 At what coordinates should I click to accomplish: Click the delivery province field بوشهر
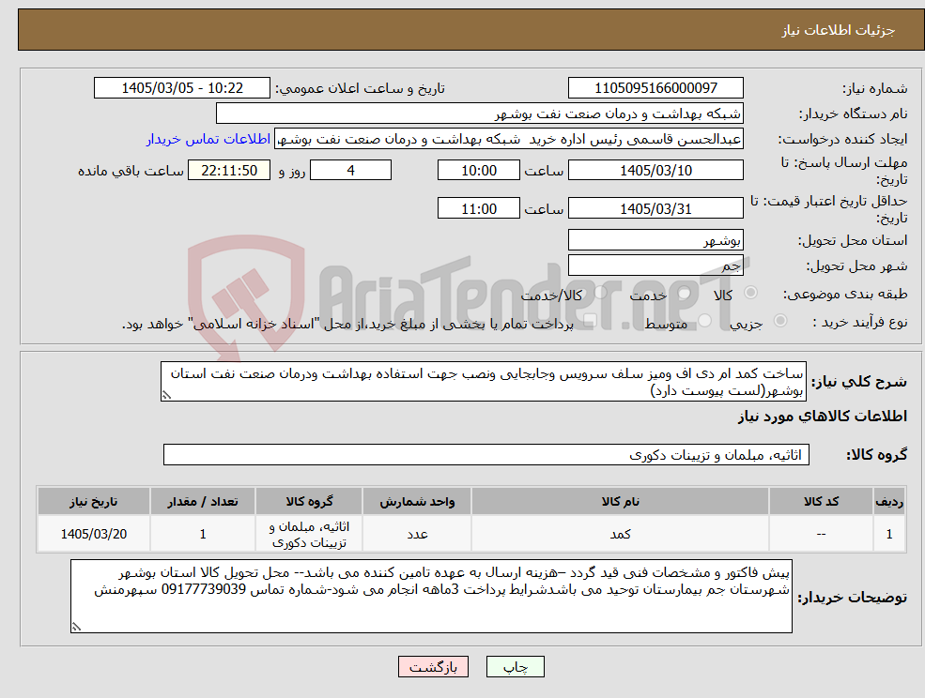[655, 240]
